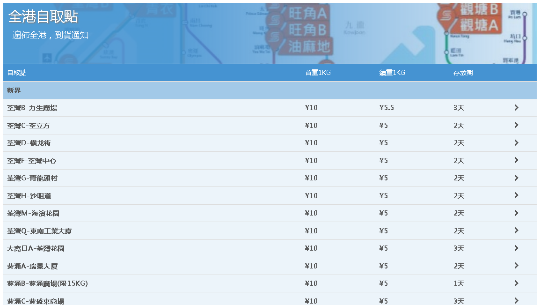
Task: Click the chevron beside 荃灣D-橫龍街
Action: click(x=516, y=143)
